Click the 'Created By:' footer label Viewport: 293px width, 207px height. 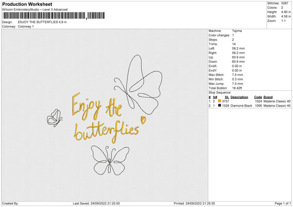point(10,204)
